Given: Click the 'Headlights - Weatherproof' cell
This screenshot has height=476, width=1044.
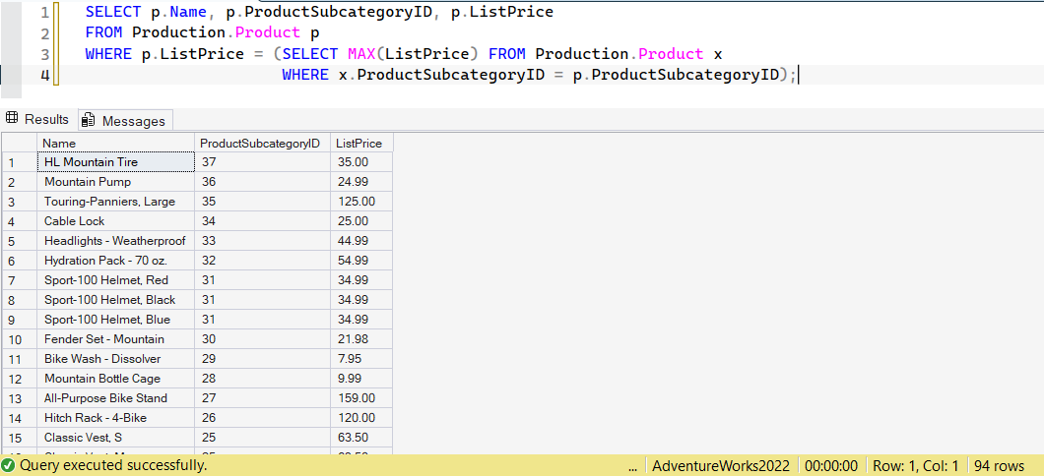Looking at the screenshot, I should click(117, 241).
